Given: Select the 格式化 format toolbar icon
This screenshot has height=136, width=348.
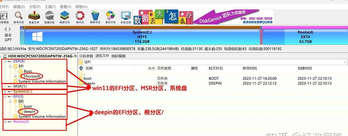Looking at the screenshot, I should coord(80,17).
